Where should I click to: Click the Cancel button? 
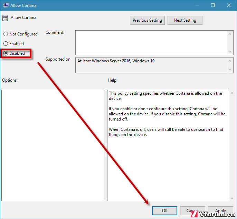192,211
